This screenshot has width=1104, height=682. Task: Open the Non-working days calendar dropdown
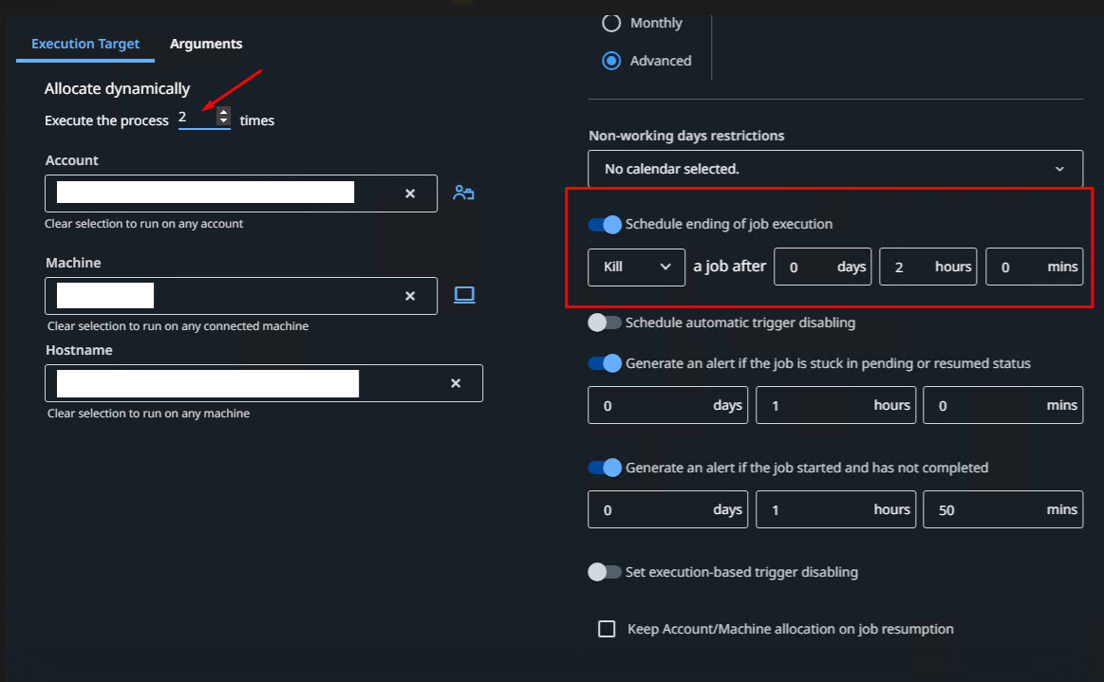click(x=1059, y=168)
